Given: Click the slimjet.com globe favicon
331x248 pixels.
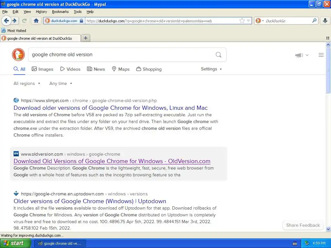Looking at the screenshot, I should [16, 100].
